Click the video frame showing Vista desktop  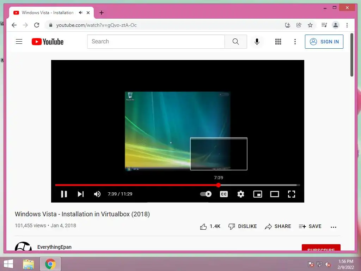[x=178, y=131]
